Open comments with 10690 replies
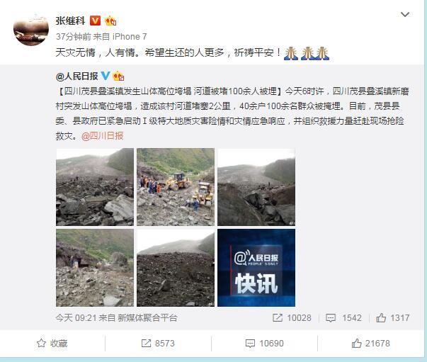The image size is (427, 362). (x=264, y=343)
